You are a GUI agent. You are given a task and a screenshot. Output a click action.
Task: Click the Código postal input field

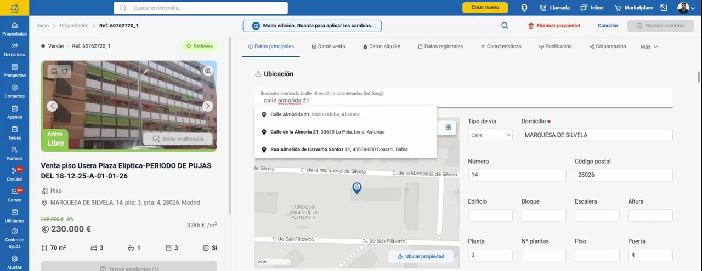(624, 175)
